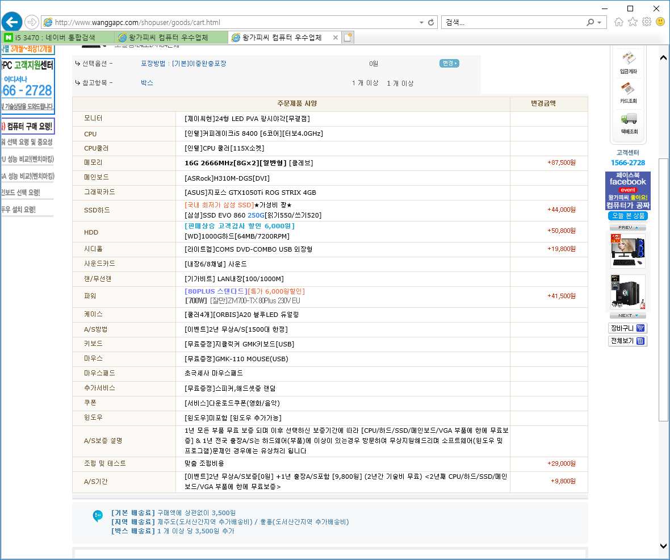Refresh the page with the reload icon

click(431, 22)
